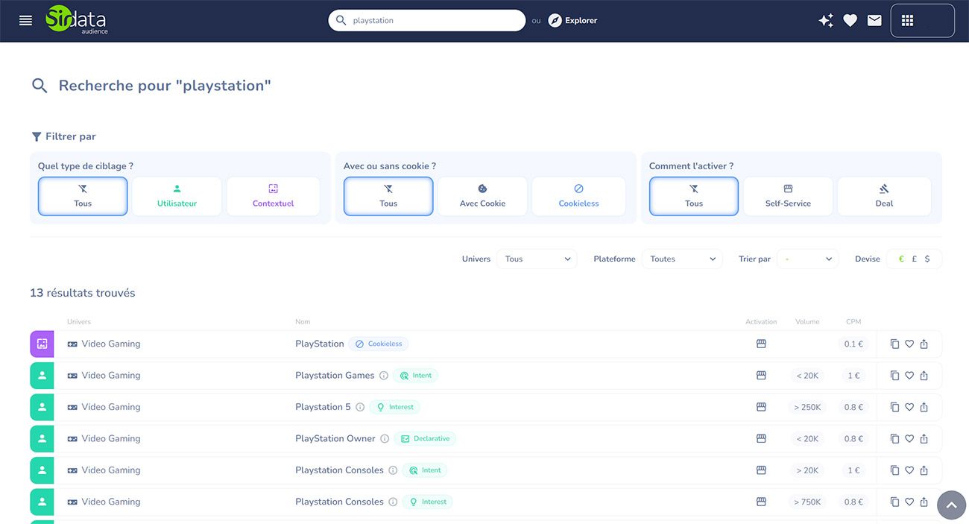Copy the Playstation 5 segment
Screen dimensions: 969x524
tap(895, 407)
